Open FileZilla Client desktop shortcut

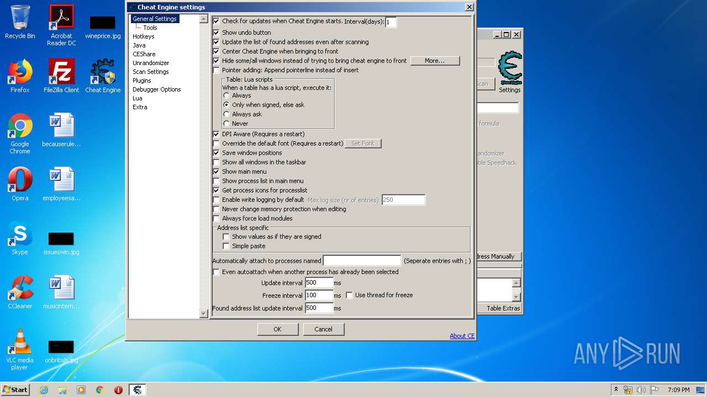[61, 76]
